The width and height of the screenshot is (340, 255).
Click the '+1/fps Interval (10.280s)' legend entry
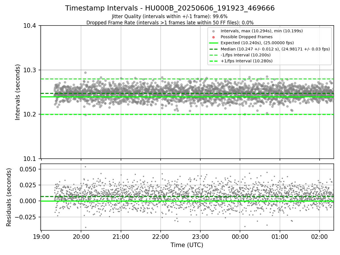click(x=246, y=61)
